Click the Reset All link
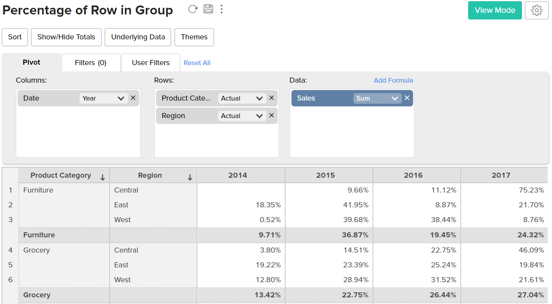Screen dimensions: 552x304 [197, 63]
